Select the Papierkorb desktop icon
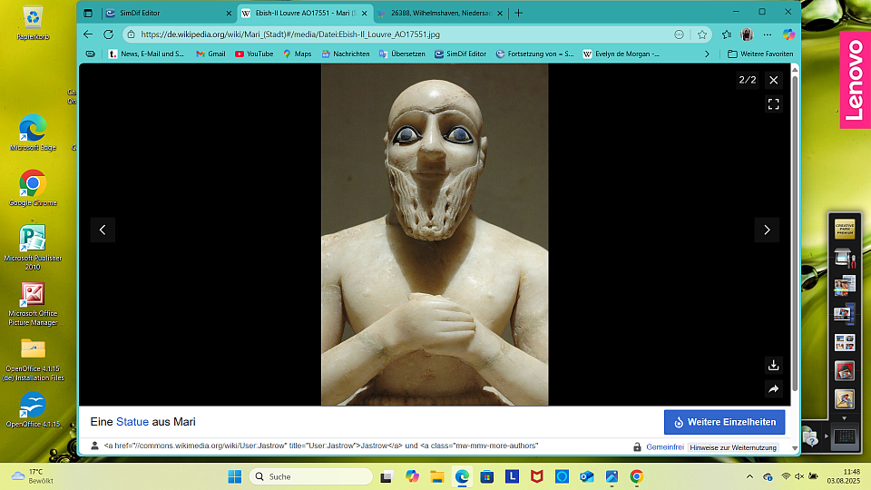Image resolution: width=871 pixels, height=490 pixels. (33, 24)
